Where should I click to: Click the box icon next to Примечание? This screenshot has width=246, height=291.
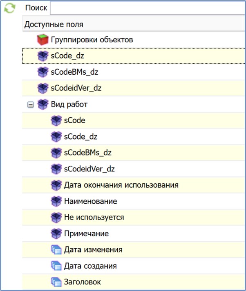[56, 233]
